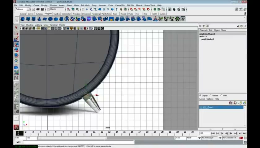Click the lightbulb Use All Lights icon
The width and height of the screenshot is (260, 148).
(78, 28)
